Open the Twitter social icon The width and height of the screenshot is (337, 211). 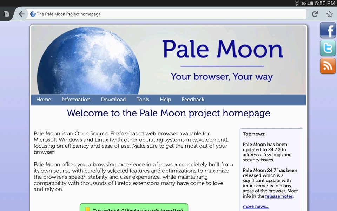[x=328, y=48]
